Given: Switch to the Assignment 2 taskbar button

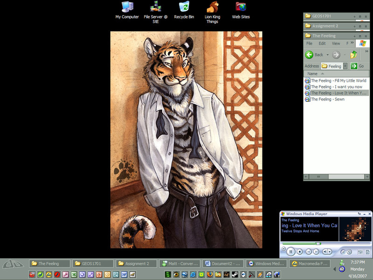Looking at the screenshot, I should 136,264.
